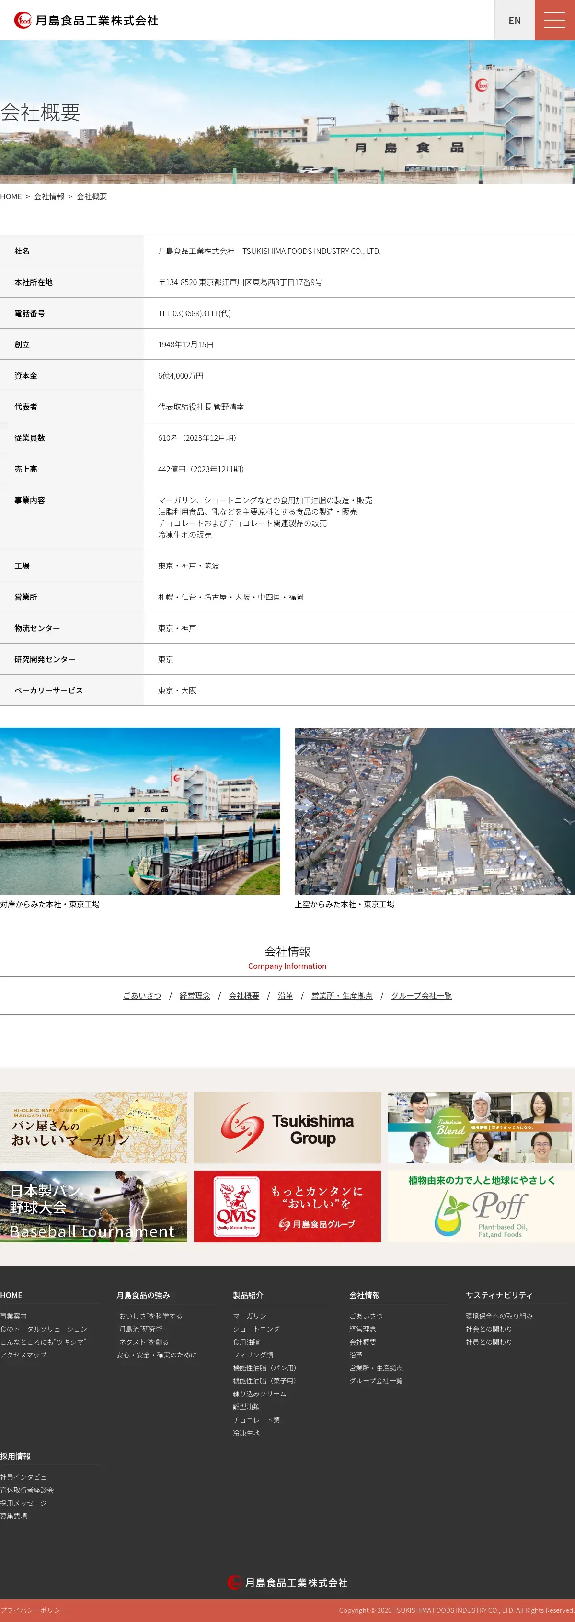Click the footer 採用情報 heading
The height and width of the screenshot is (1622, 575).
click(x=15, y=1456)
